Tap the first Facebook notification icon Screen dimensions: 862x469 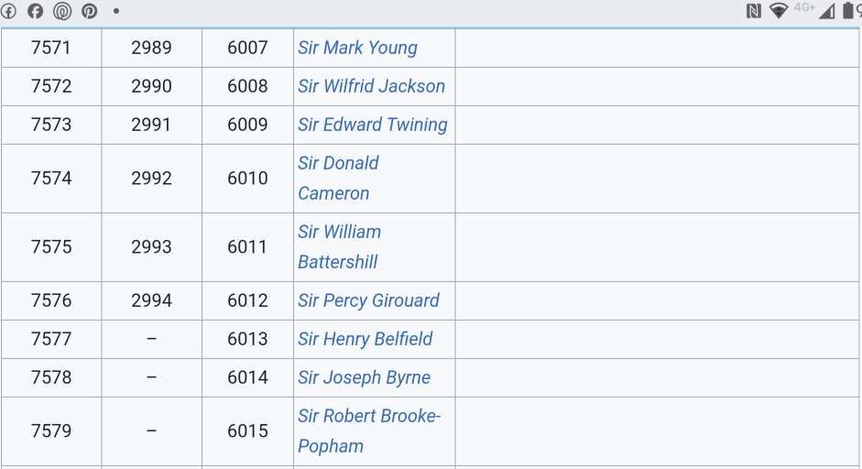[9, 11]
